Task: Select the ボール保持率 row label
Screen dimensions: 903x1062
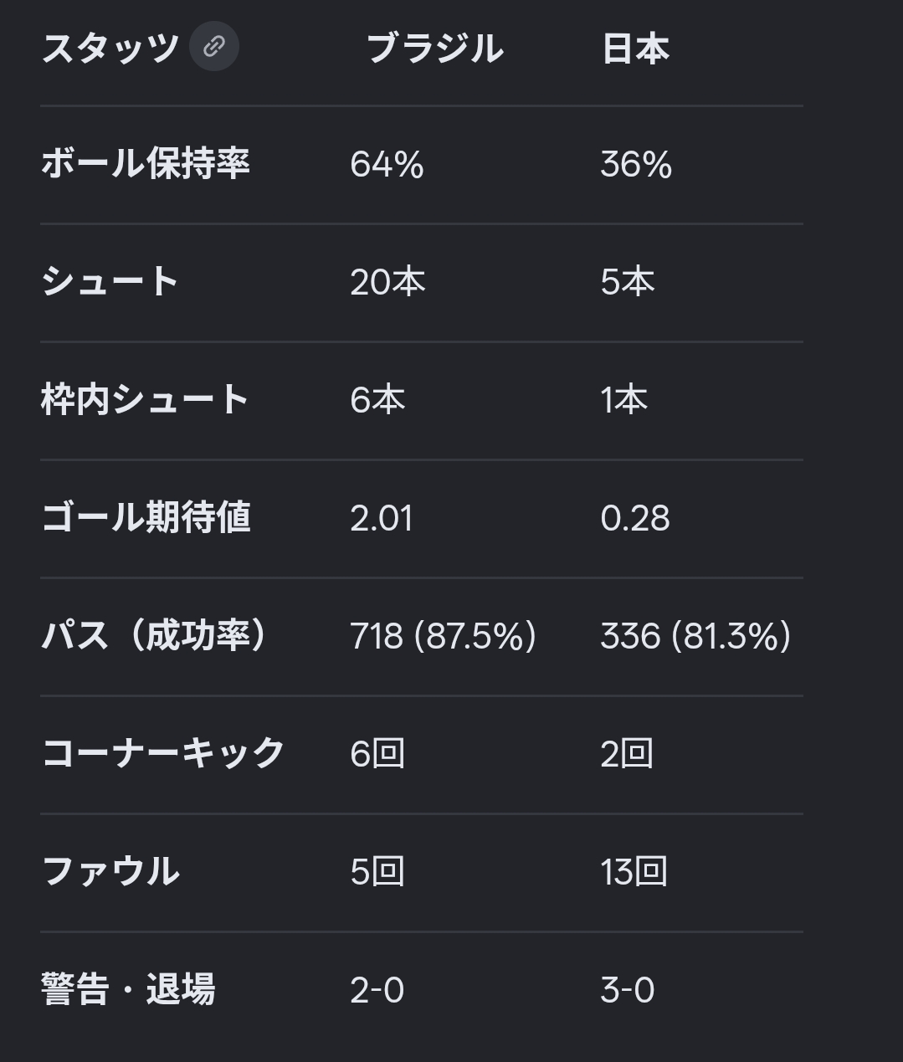Action: tap(146, 163)
